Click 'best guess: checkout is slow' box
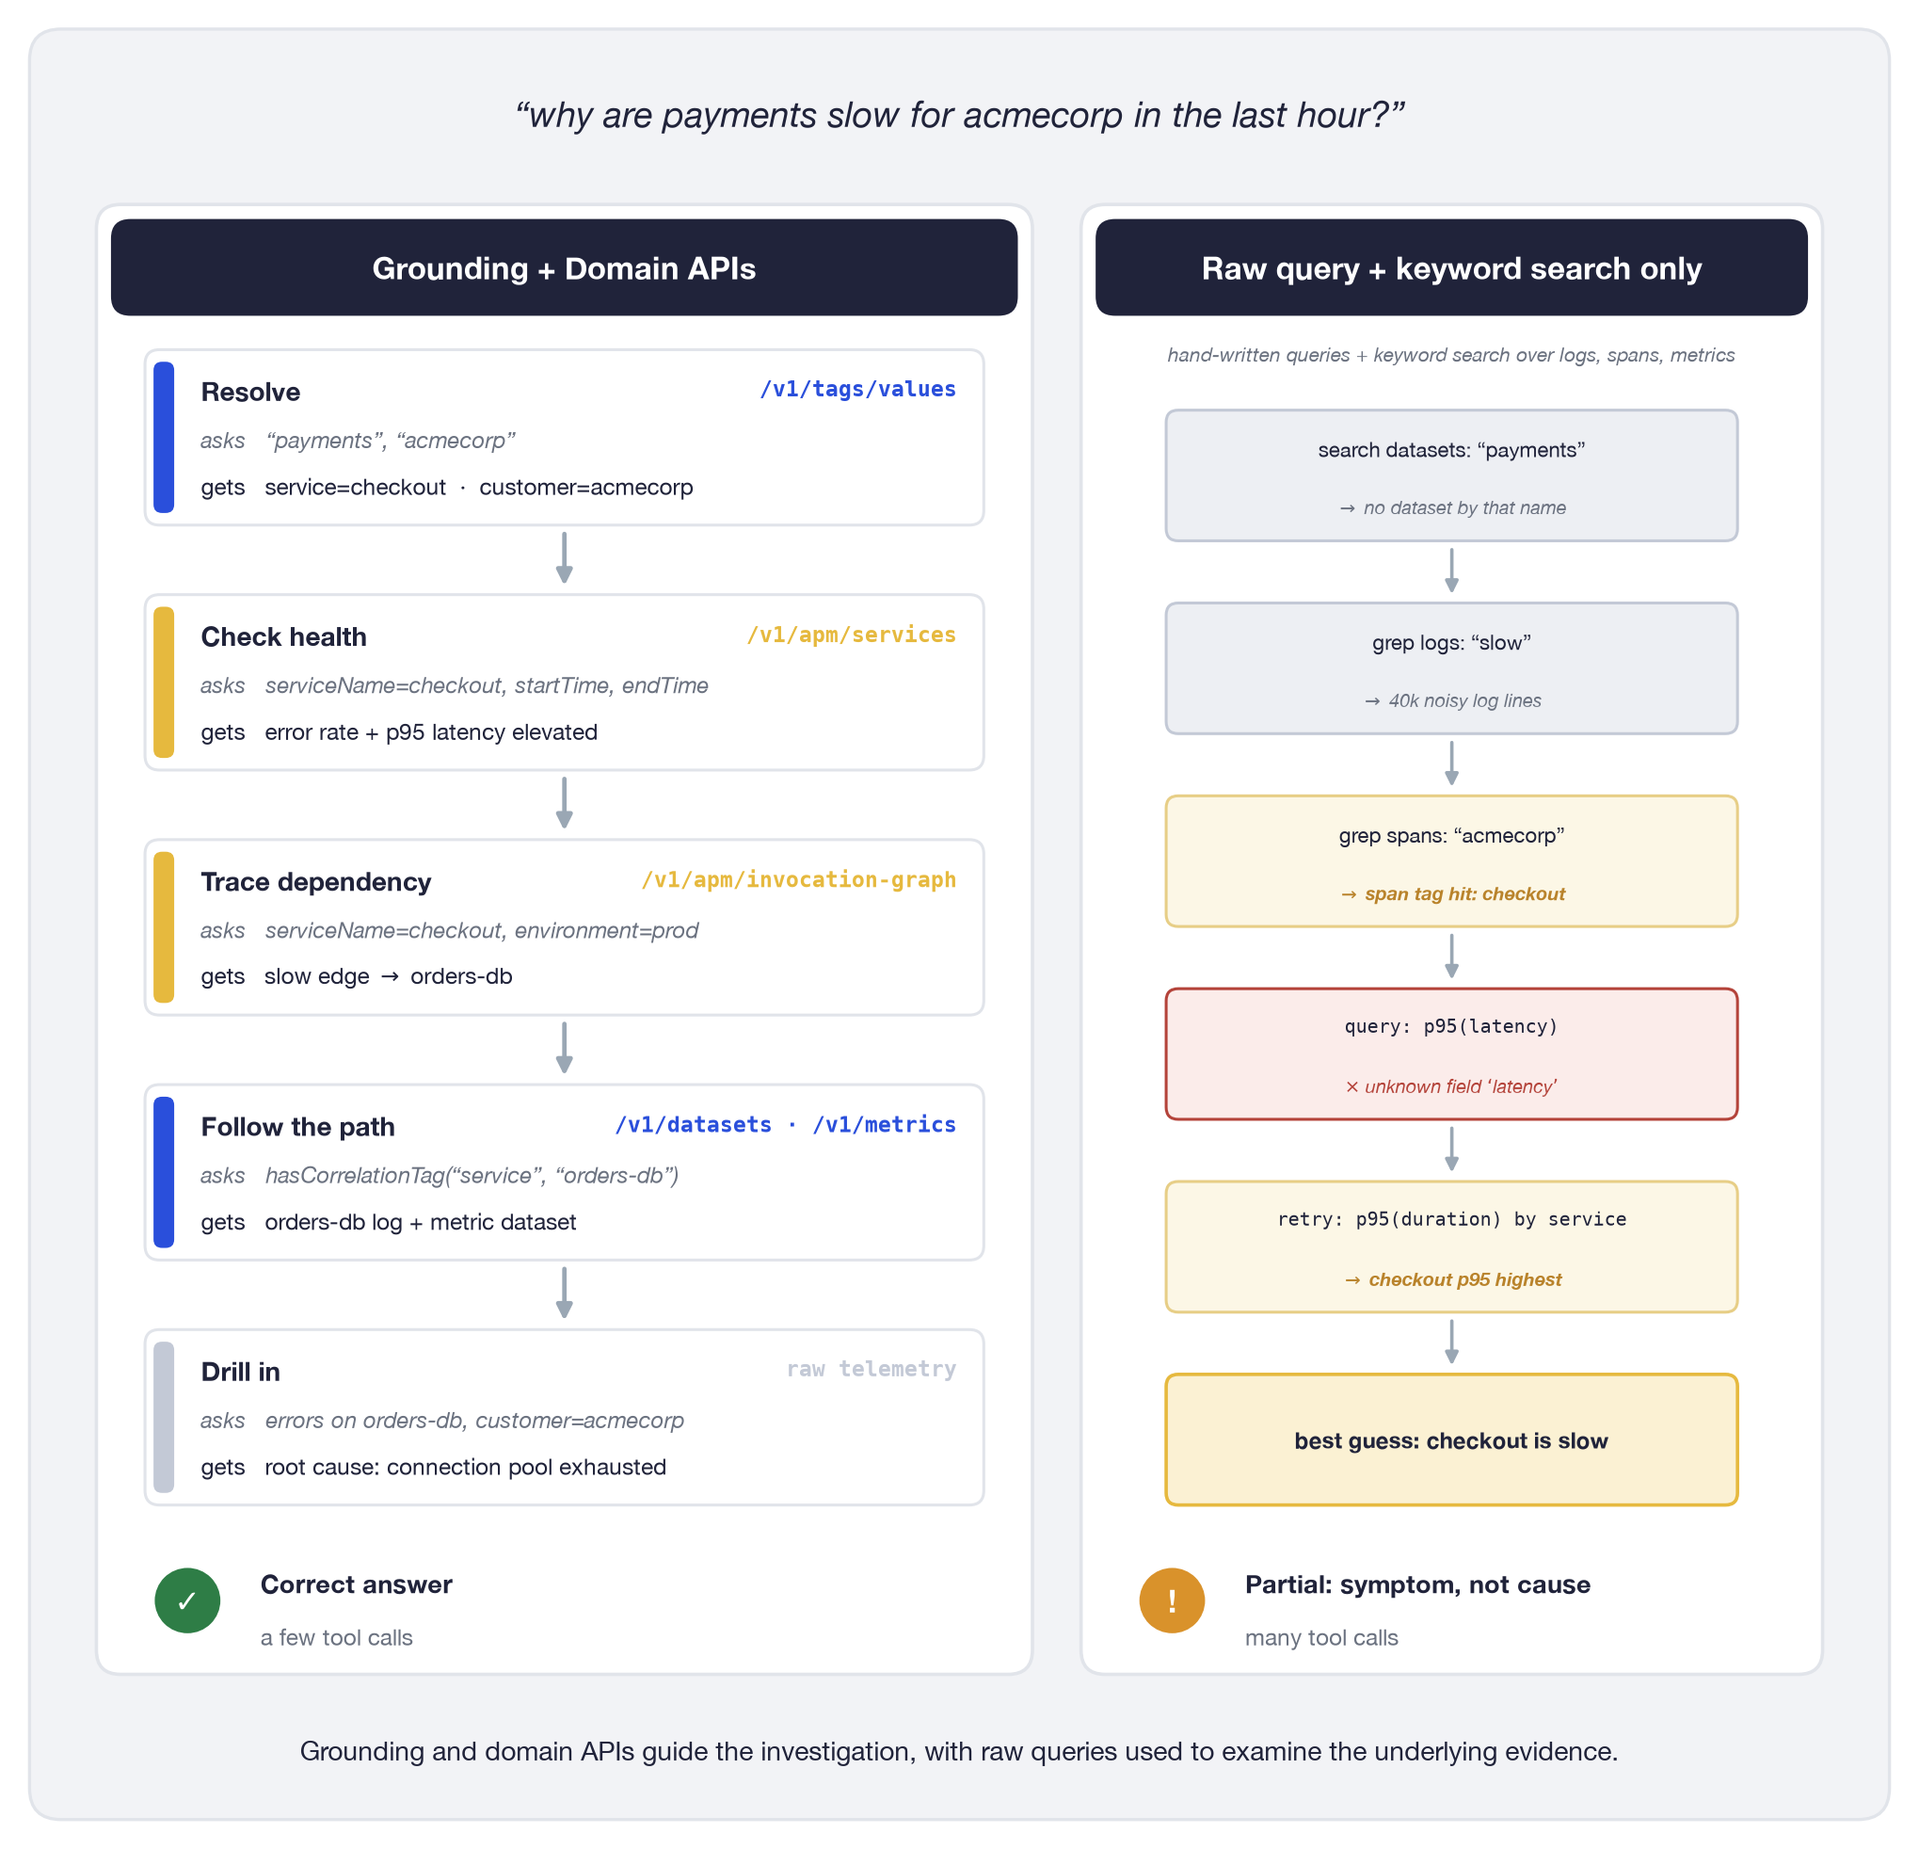The image size is (1919, 1849). coord(1452,1439)
